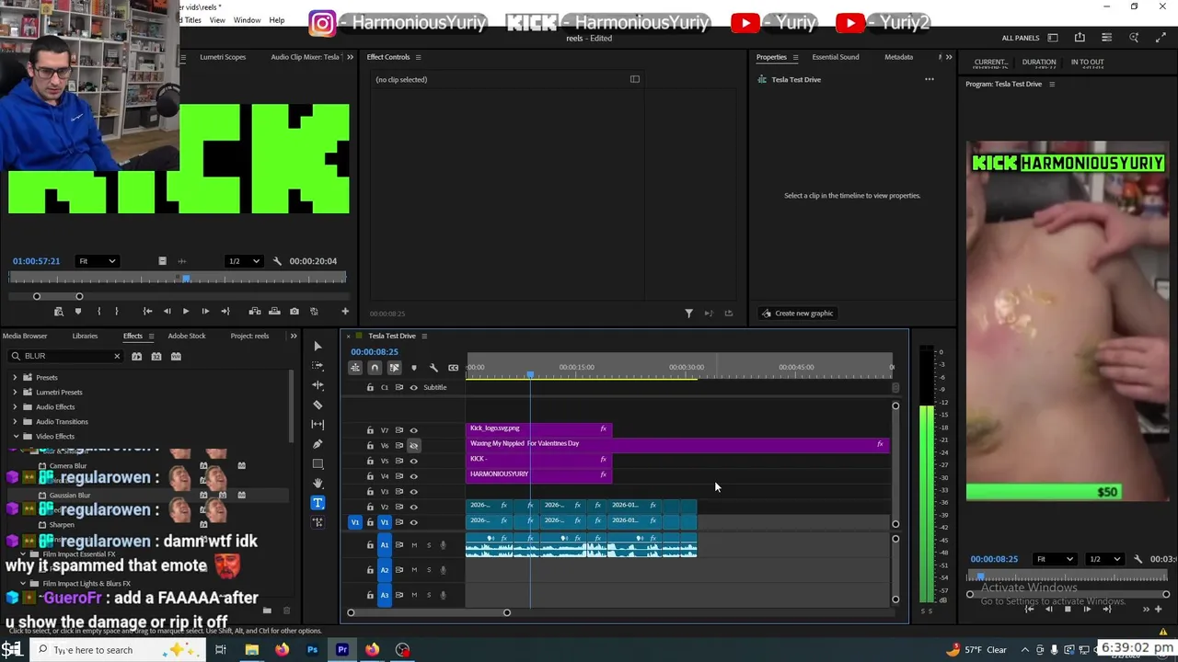
Task: Select the Selection tool arrow
Action: (x=318, y=347)
